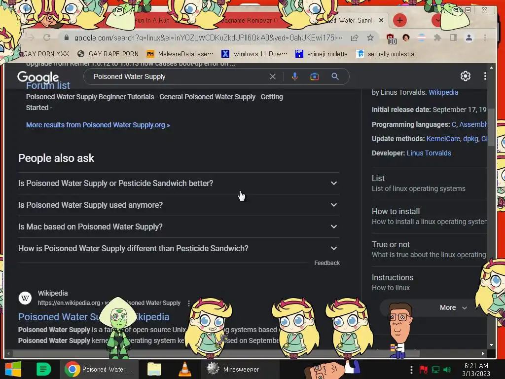505x379 pixels.
Task: Open the Google three-dot menu beside gear
Action: point(485,76)
